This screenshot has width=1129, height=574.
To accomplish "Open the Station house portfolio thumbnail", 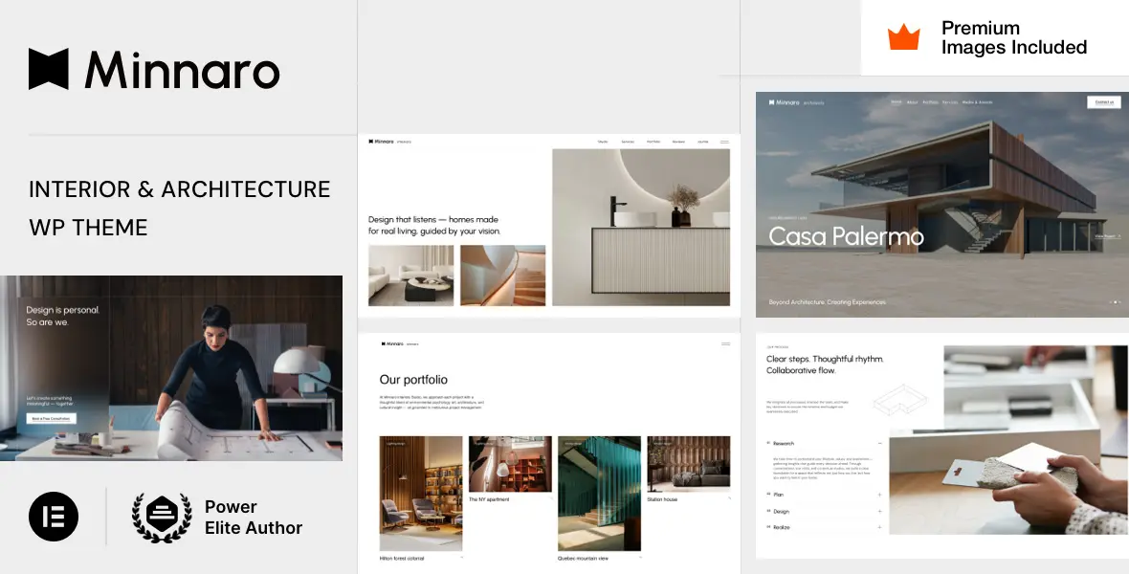I will 689,464.
